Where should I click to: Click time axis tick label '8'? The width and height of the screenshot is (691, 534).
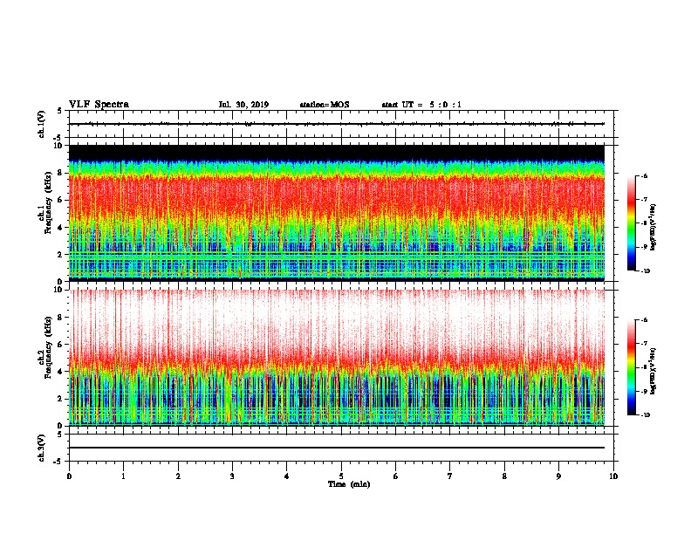point(504,476)
